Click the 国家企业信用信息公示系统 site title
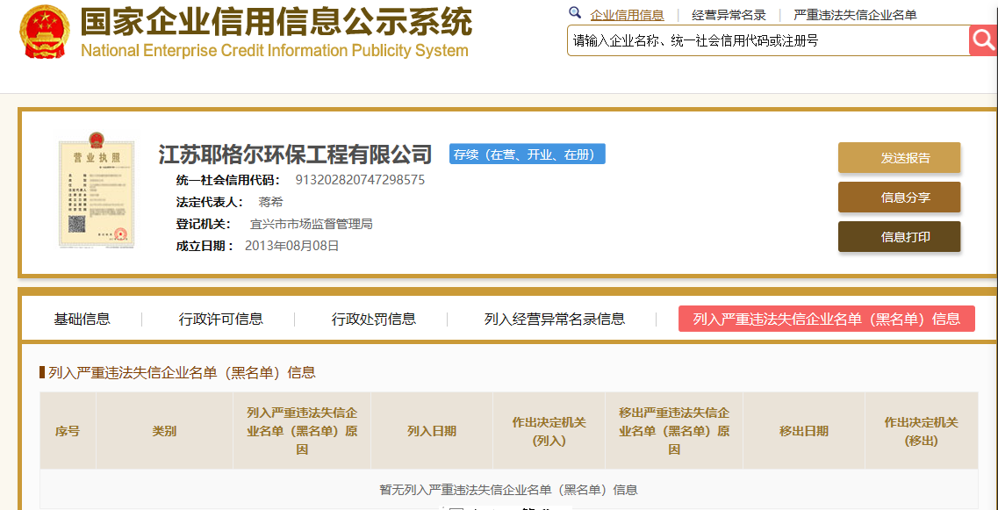This screenshot has height=510, width=998. (276, 22)
